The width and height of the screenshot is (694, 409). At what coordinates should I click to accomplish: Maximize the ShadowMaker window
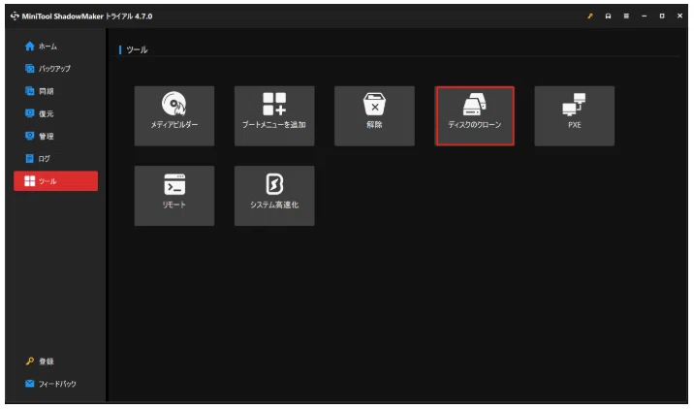(662, 16)
